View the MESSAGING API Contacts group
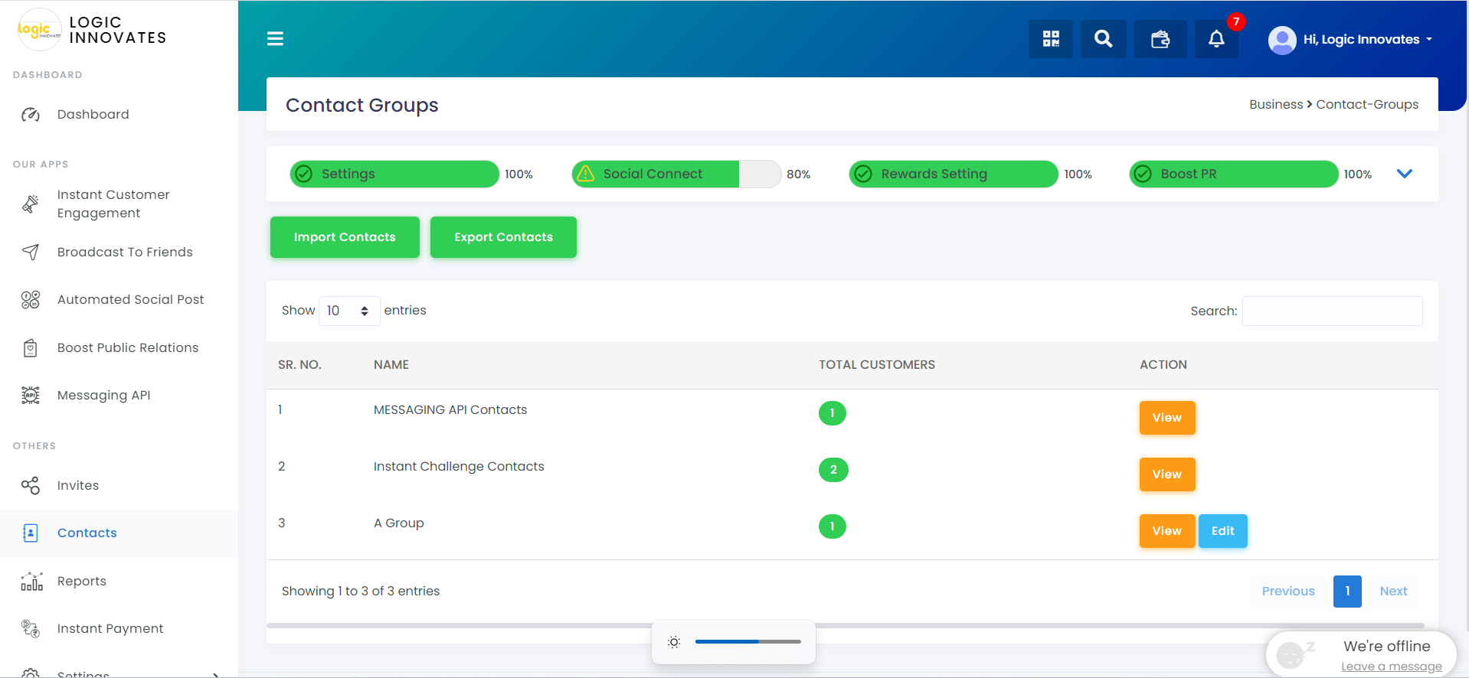The image size is (1469, 678). click(1166, 418)
